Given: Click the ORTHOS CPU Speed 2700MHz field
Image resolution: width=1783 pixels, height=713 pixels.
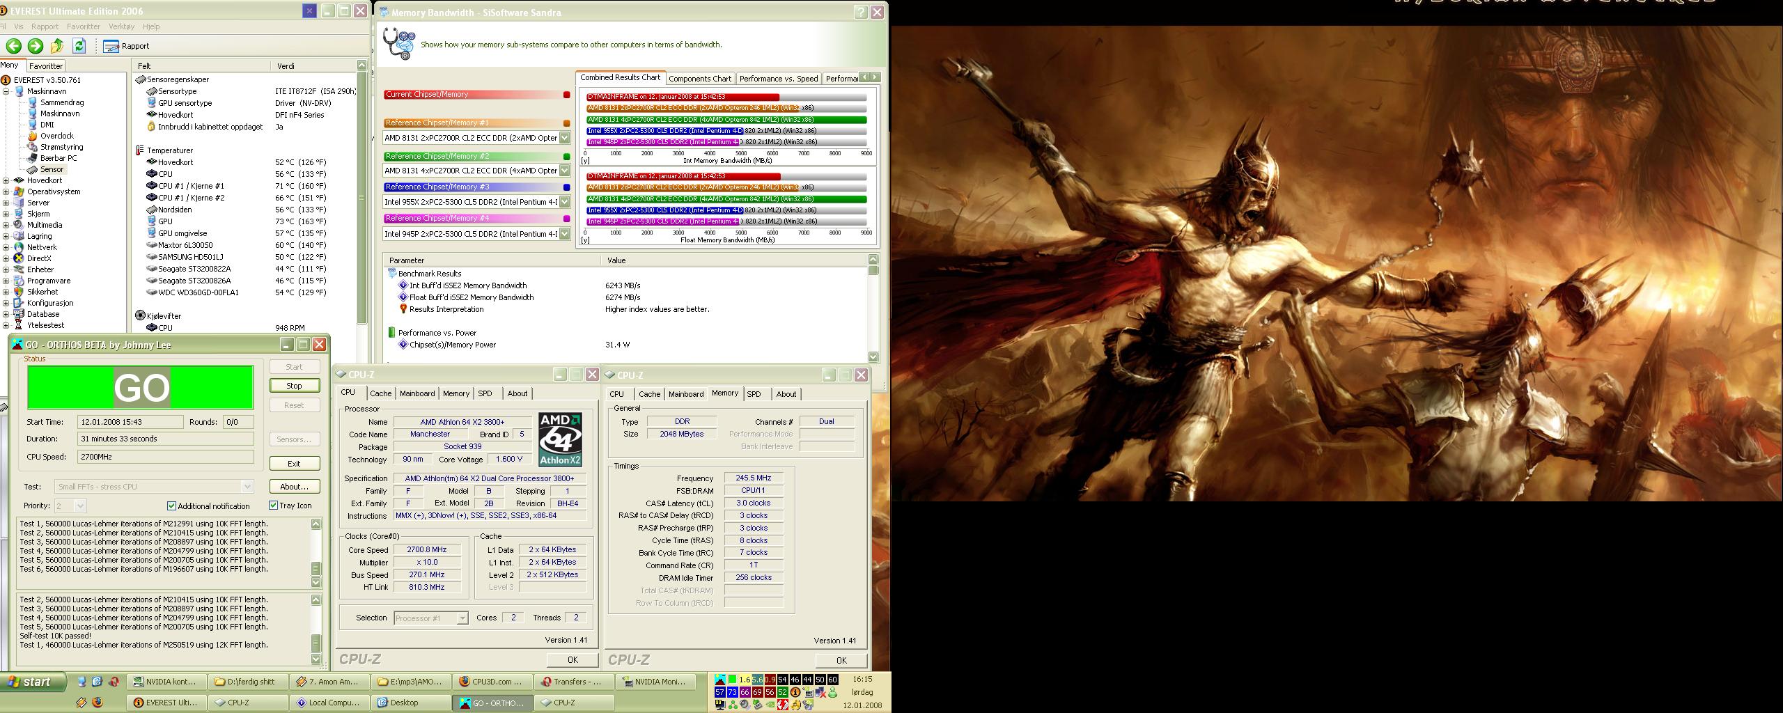Looking at the screenshot, I should coord(166,457).
